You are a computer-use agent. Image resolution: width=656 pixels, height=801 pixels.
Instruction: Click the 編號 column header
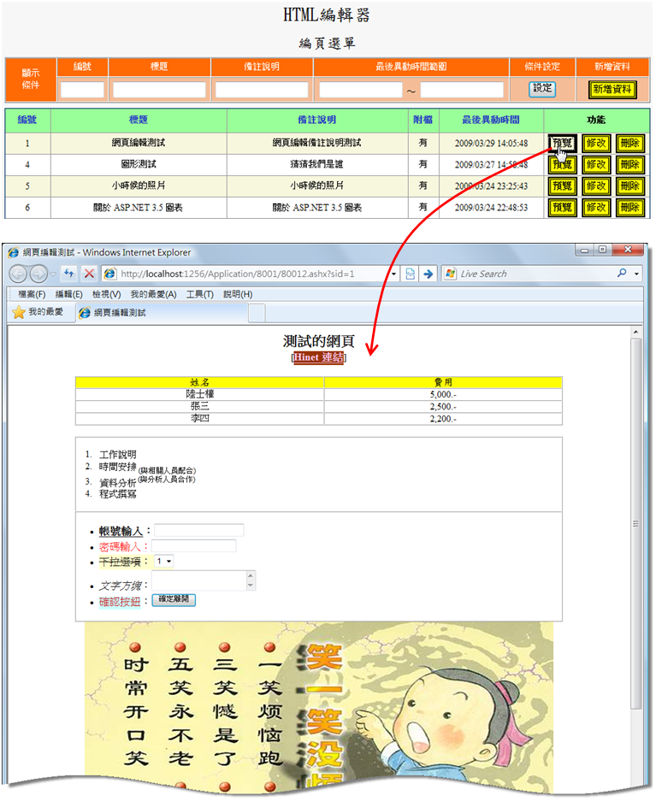27,120
